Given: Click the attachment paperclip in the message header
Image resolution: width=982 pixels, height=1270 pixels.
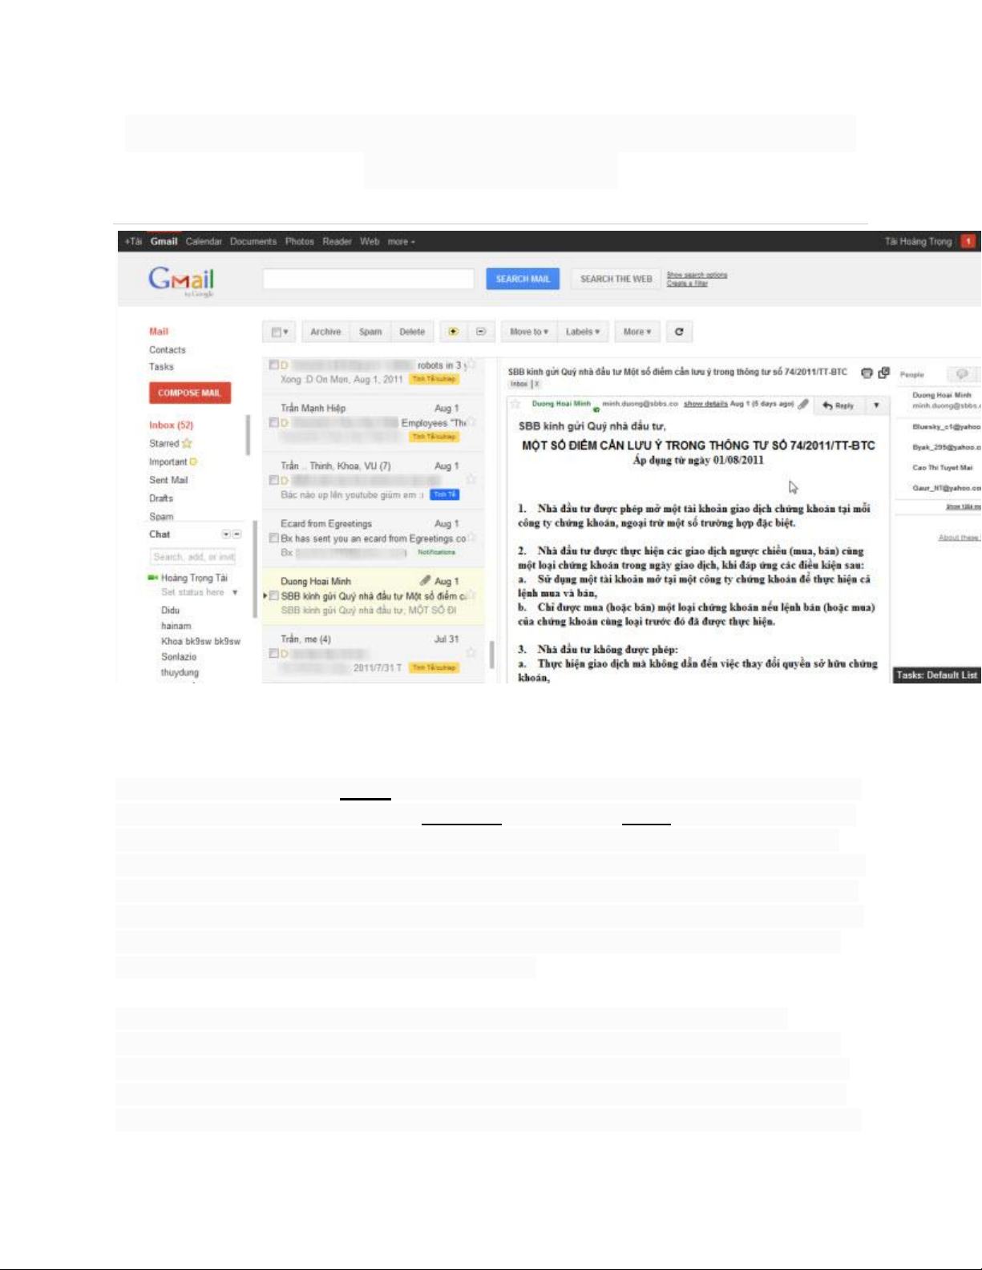Looking at the screenshot, I should (803, 405).
